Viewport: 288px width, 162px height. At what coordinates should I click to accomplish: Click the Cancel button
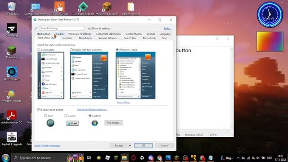pyautogui.click(x=164, y=146)
